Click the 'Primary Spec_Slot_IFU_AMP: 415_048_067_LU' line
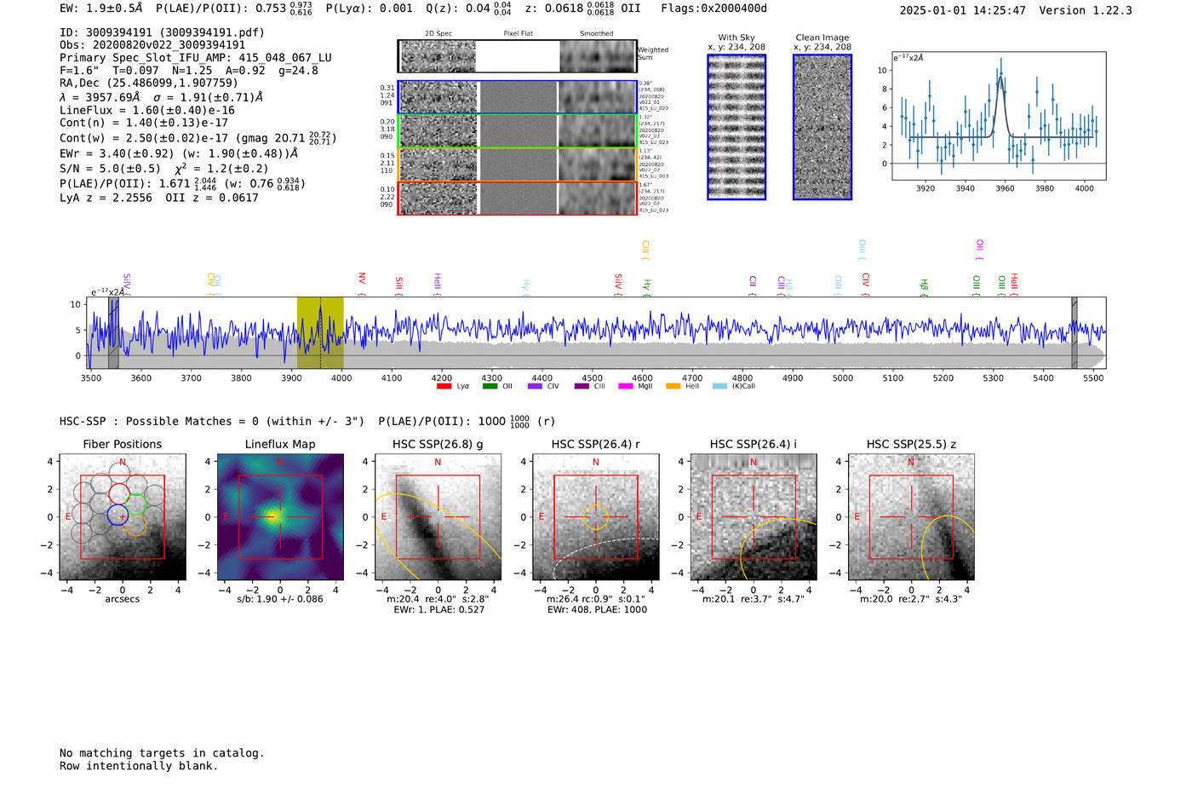The image size is (1192, 812). (x=196, y=58)
